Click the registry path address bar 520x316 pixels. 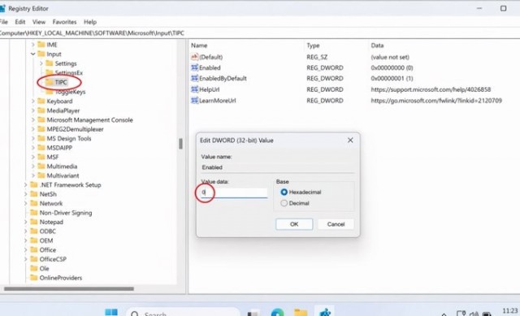(x=260, y=33)
